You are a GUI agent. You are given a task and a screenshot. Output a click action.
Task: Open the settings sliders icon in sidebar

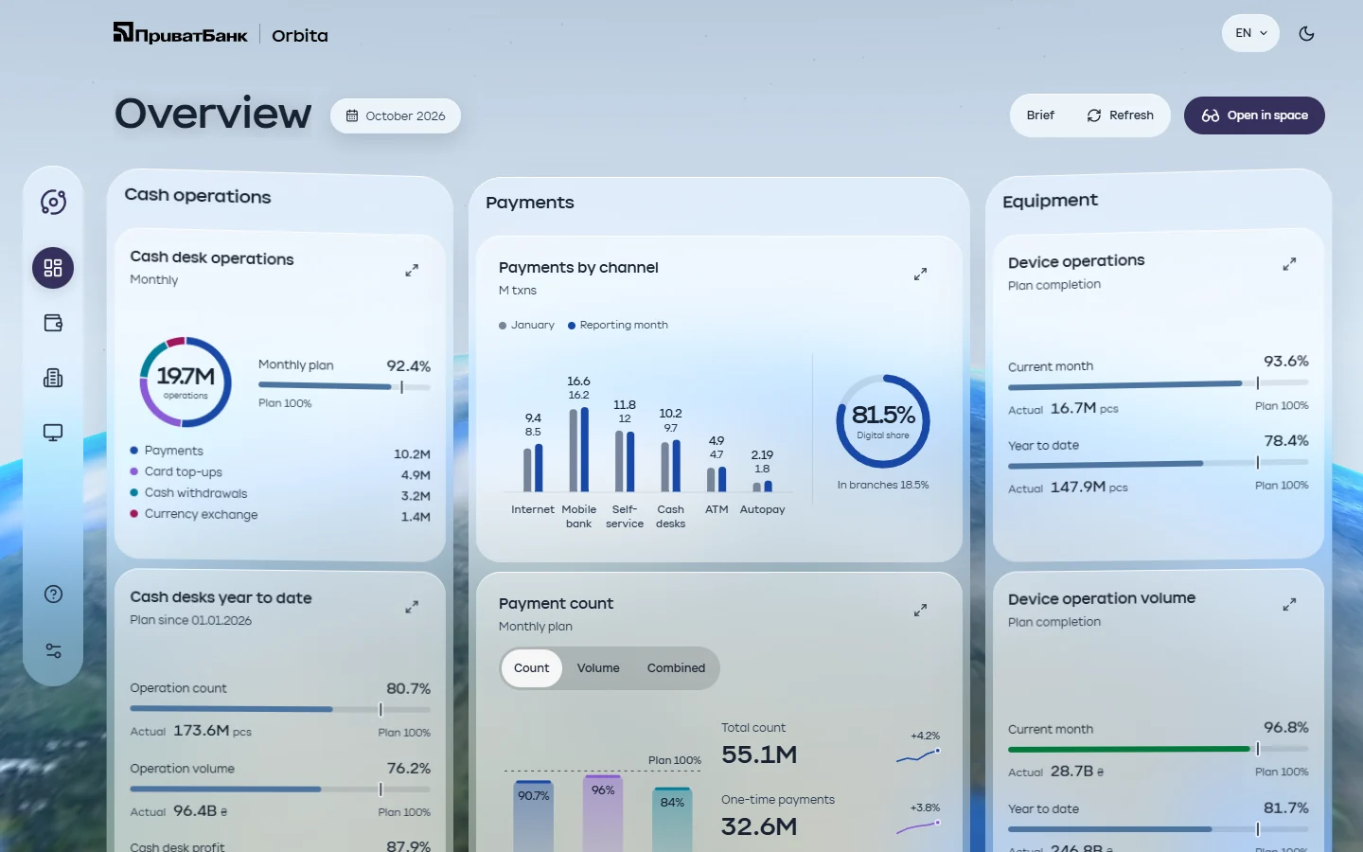pos(53,650)
